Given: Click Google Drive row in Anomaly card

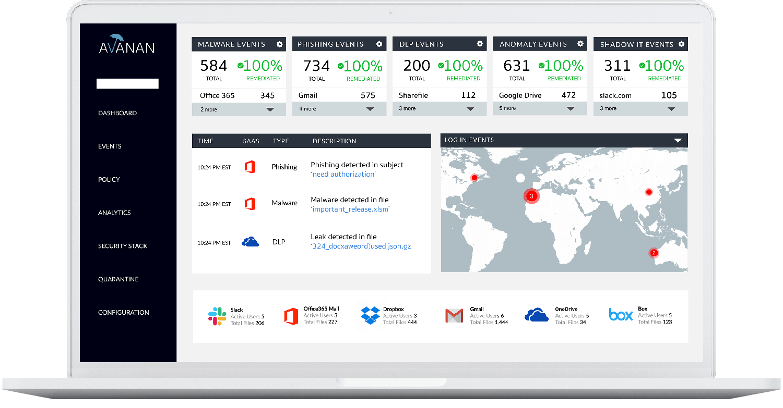Looking at the screenshot, I should (x=540, y=95).
